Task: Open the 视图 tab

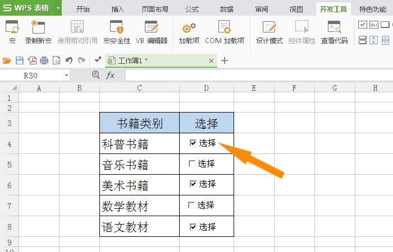Action: click(296, 10)
